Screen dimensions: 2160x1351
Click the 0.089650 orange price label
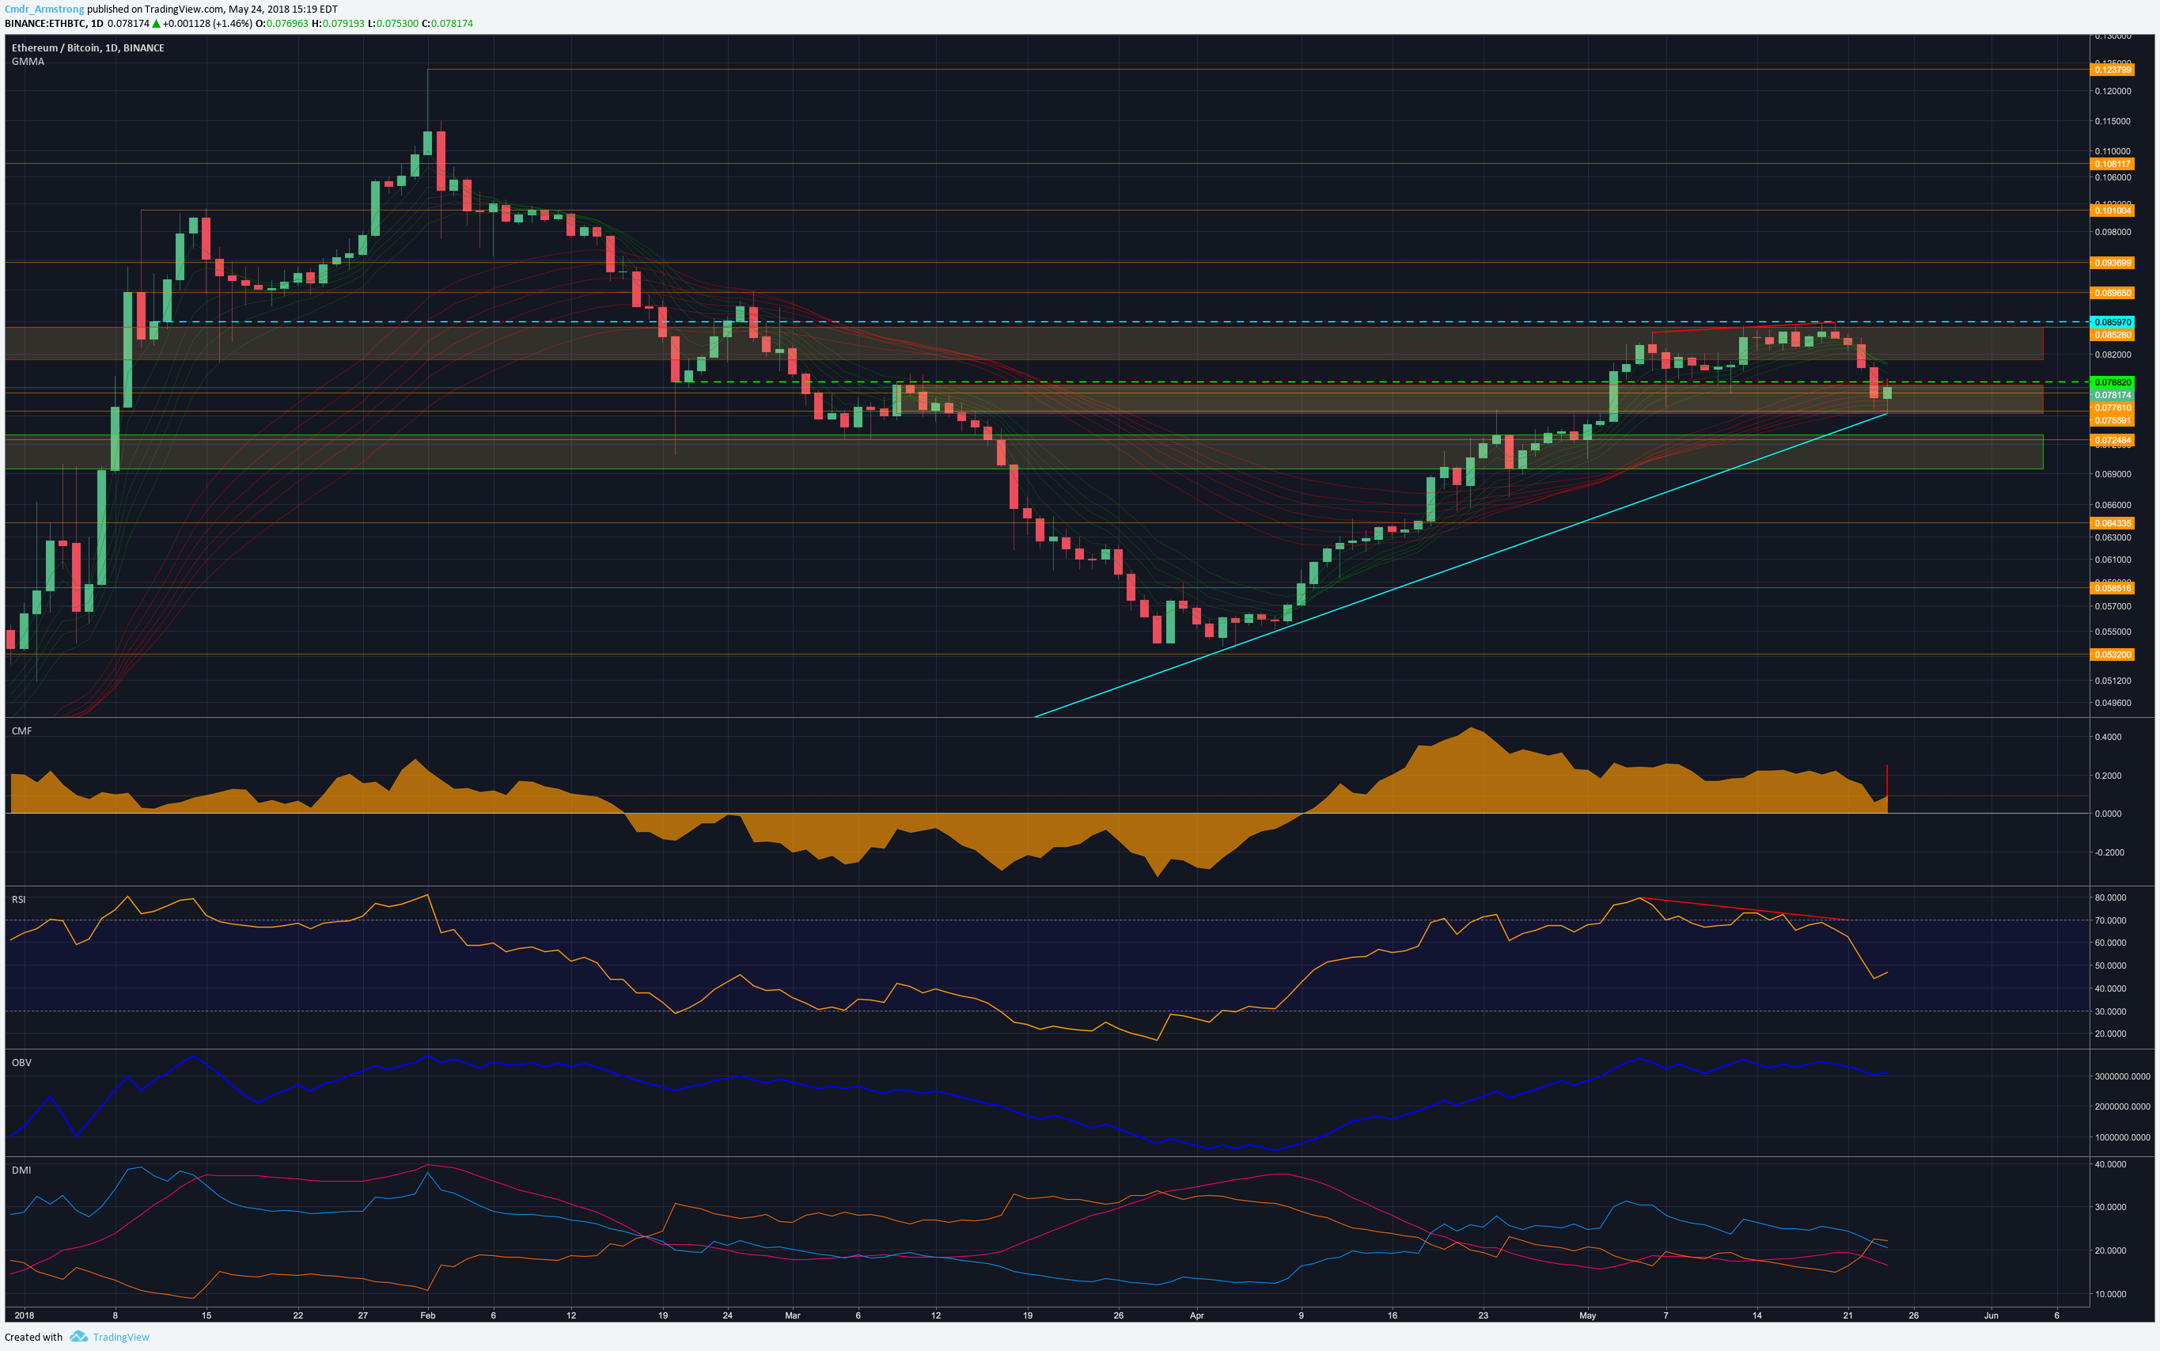click(2113, 293)
